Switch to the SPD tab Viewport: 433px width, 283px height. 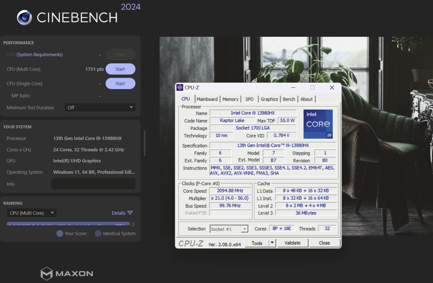[249, 99]
